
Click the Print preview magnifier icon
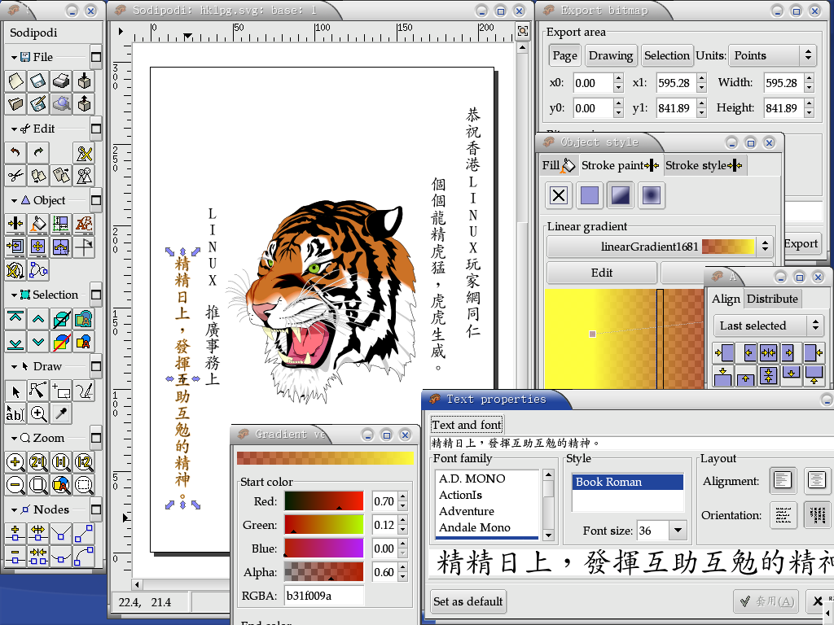[61, 104]
